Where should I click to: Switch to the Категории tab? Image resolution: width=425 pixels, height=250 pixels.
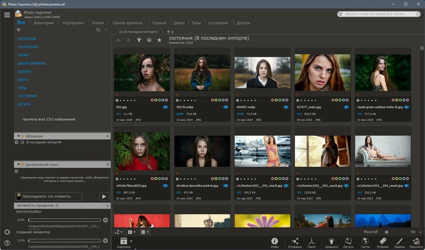pyautogui.click(x=44, y=23)
